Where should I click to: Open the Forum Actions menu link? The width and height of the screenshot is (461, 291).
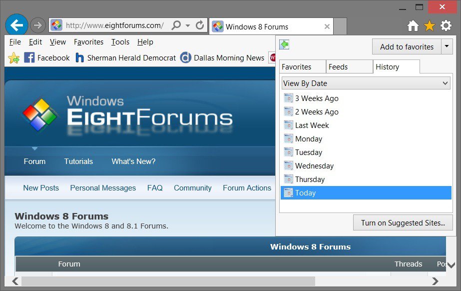[247, 187]
